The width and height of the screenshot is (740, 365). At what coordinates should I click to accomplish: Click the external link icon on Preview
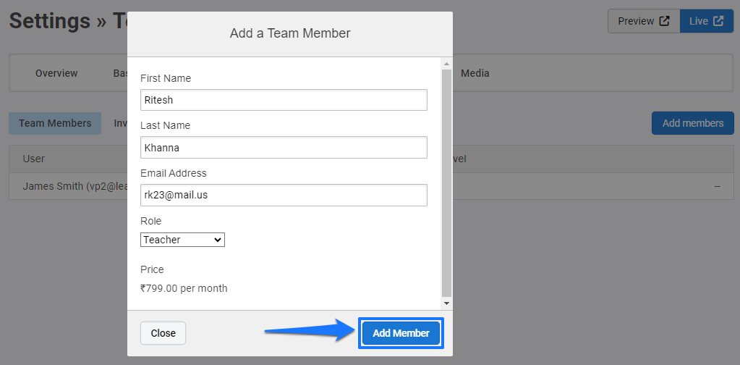[x=664, y=21]
